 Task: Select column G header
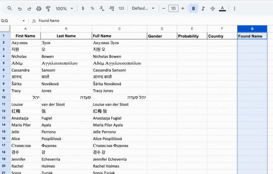pos(252,29)
